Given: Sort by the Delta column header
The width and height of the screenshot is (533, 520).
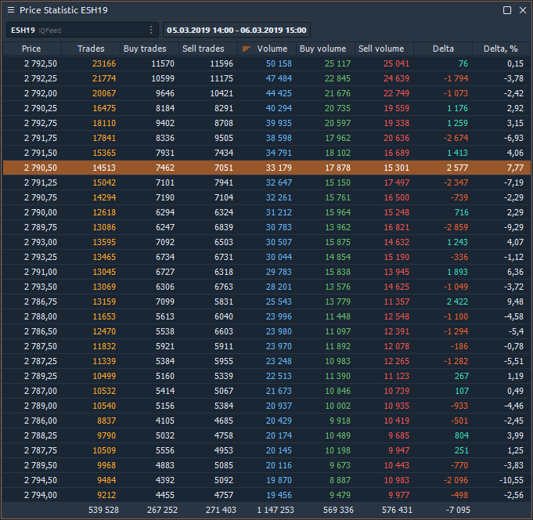Looking at the screenshot, I should (x=443, y=49).
